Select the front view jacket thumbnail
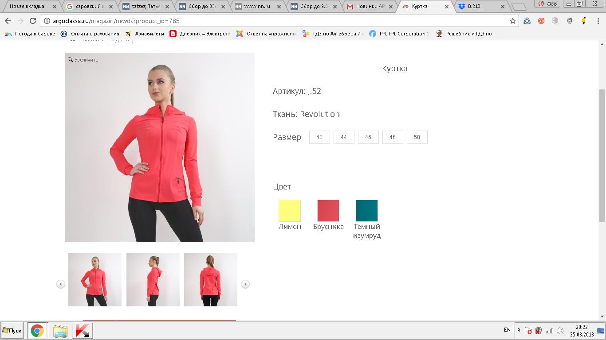Screen dimensions: 606x340 95,280
